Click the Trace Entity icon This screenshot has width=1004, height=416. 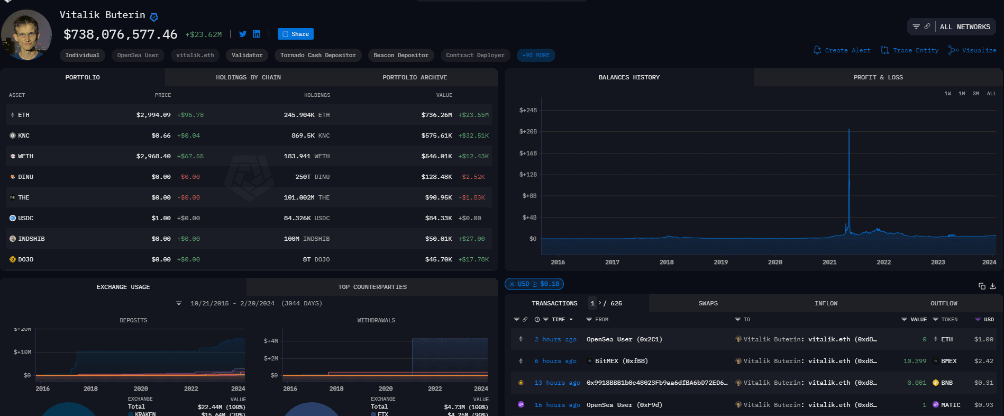point(884,50)
